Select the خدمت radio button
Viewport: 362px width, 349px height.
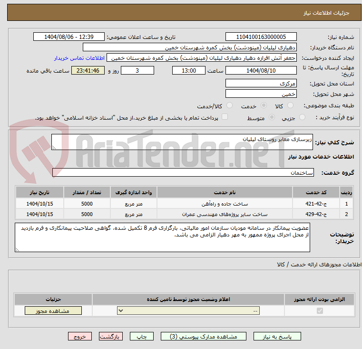[x=264, y=105]
